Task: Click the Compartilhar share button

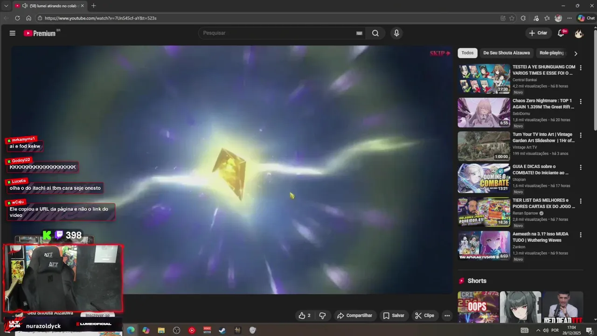Action: point(354,315)
